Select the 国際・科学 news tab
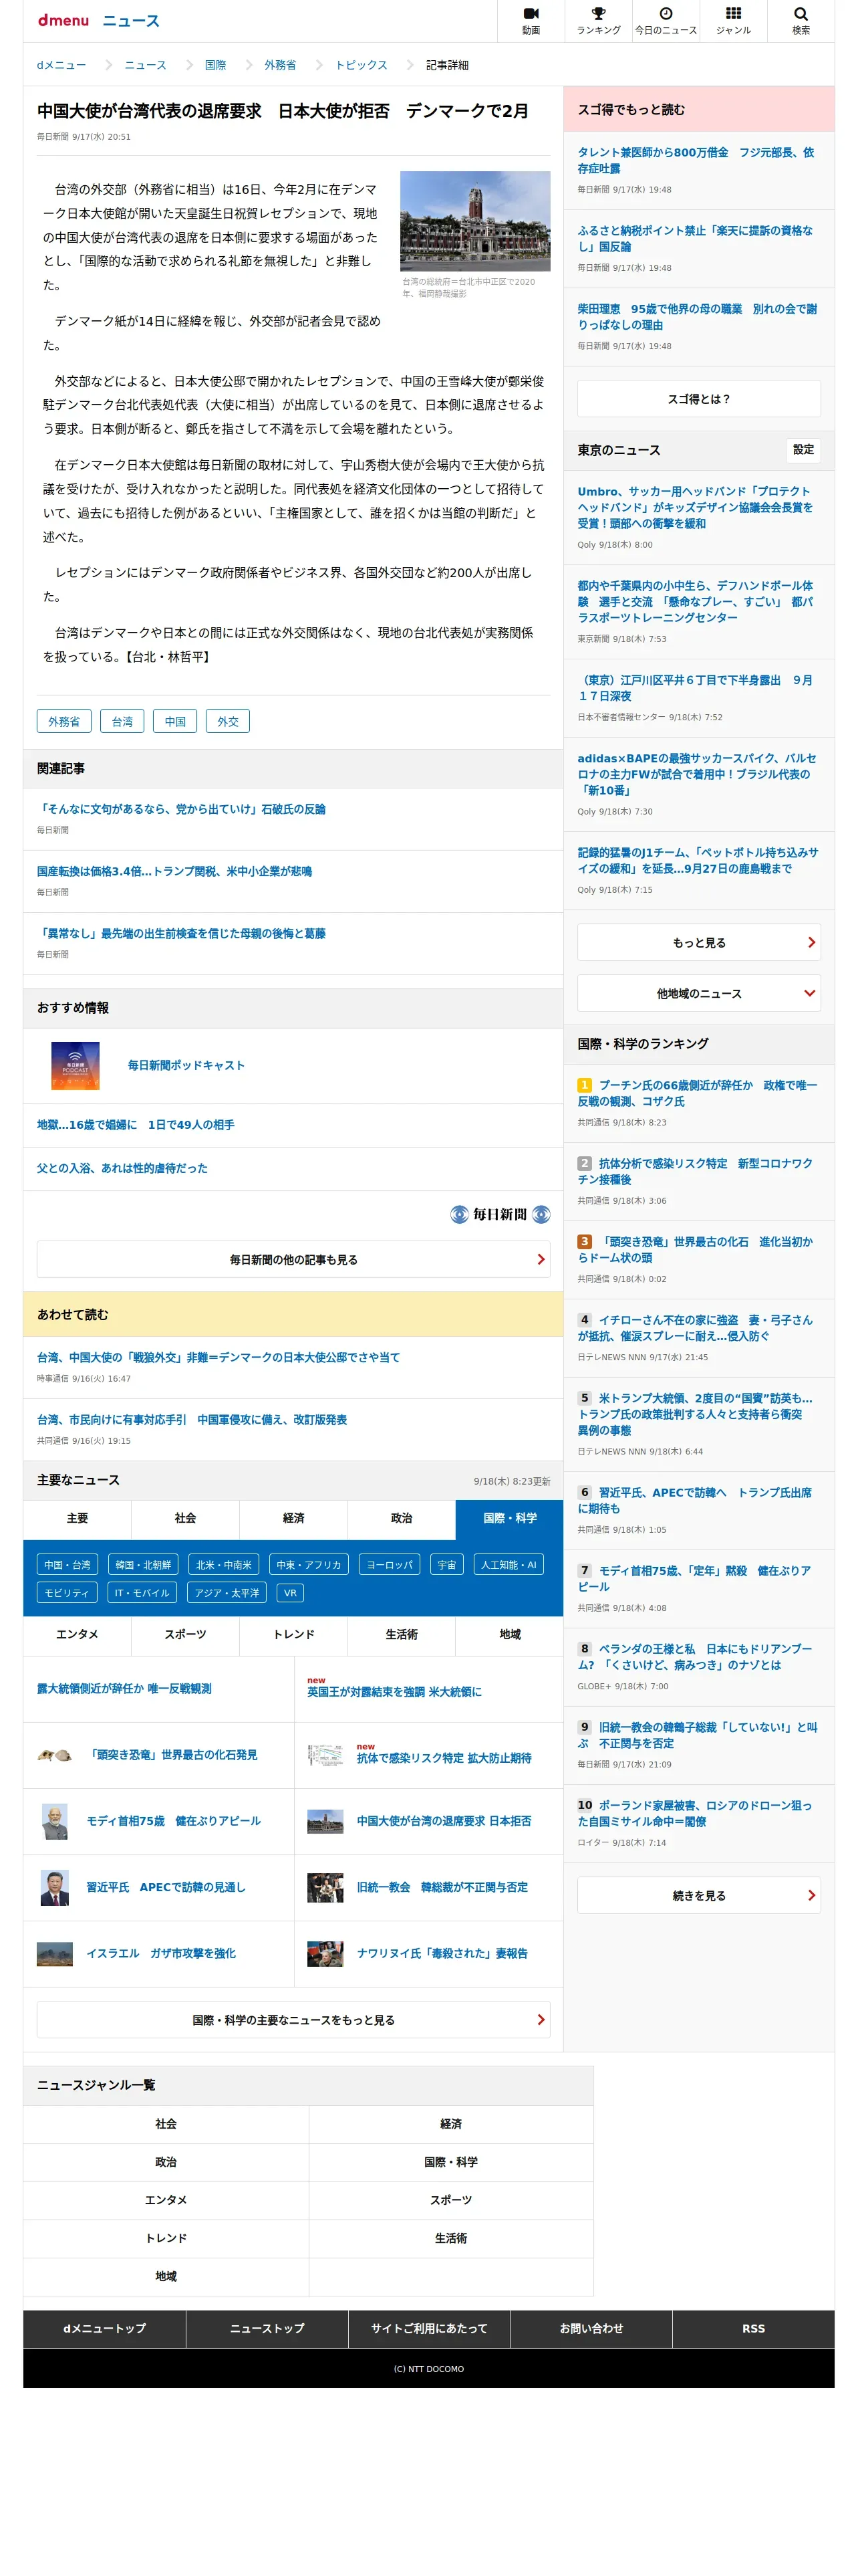Screen dimensions: 858x2576 [x=509, y=1518]
